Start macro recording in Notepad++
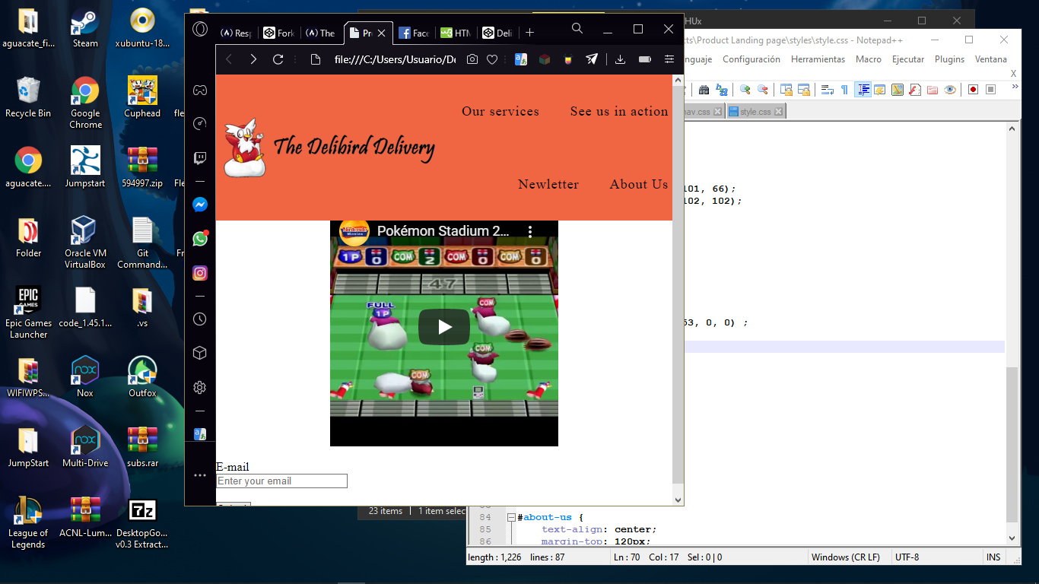The width and height of the screenshot is (1039, 584). [x=973, y=89]
